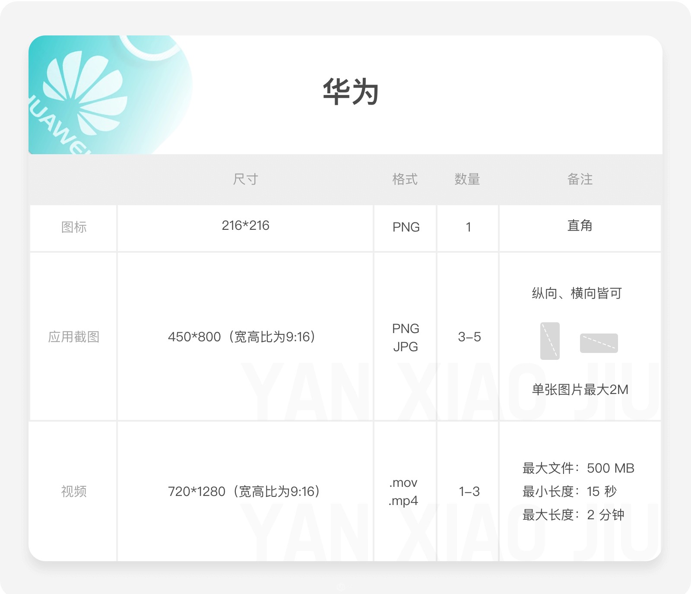The height and width of the screenshot is (594, 691).
Task: Select the 数量 column header
Action: [x=467, y=179]
